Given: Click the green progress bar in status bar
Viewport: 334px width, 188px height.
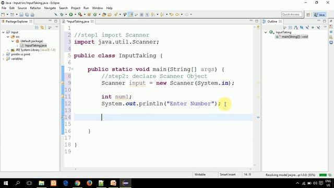Looking at the screenshot, I should pos(323,175).
